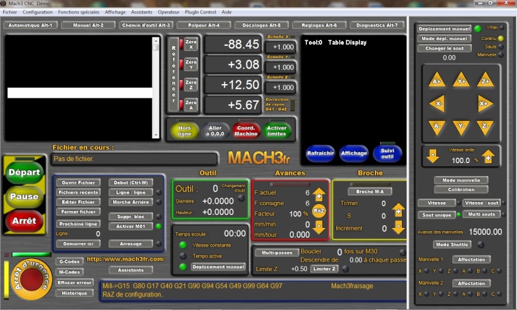Decrease spindle speed with Broche down arrow

pyautogui.click(x=398, y=227)
